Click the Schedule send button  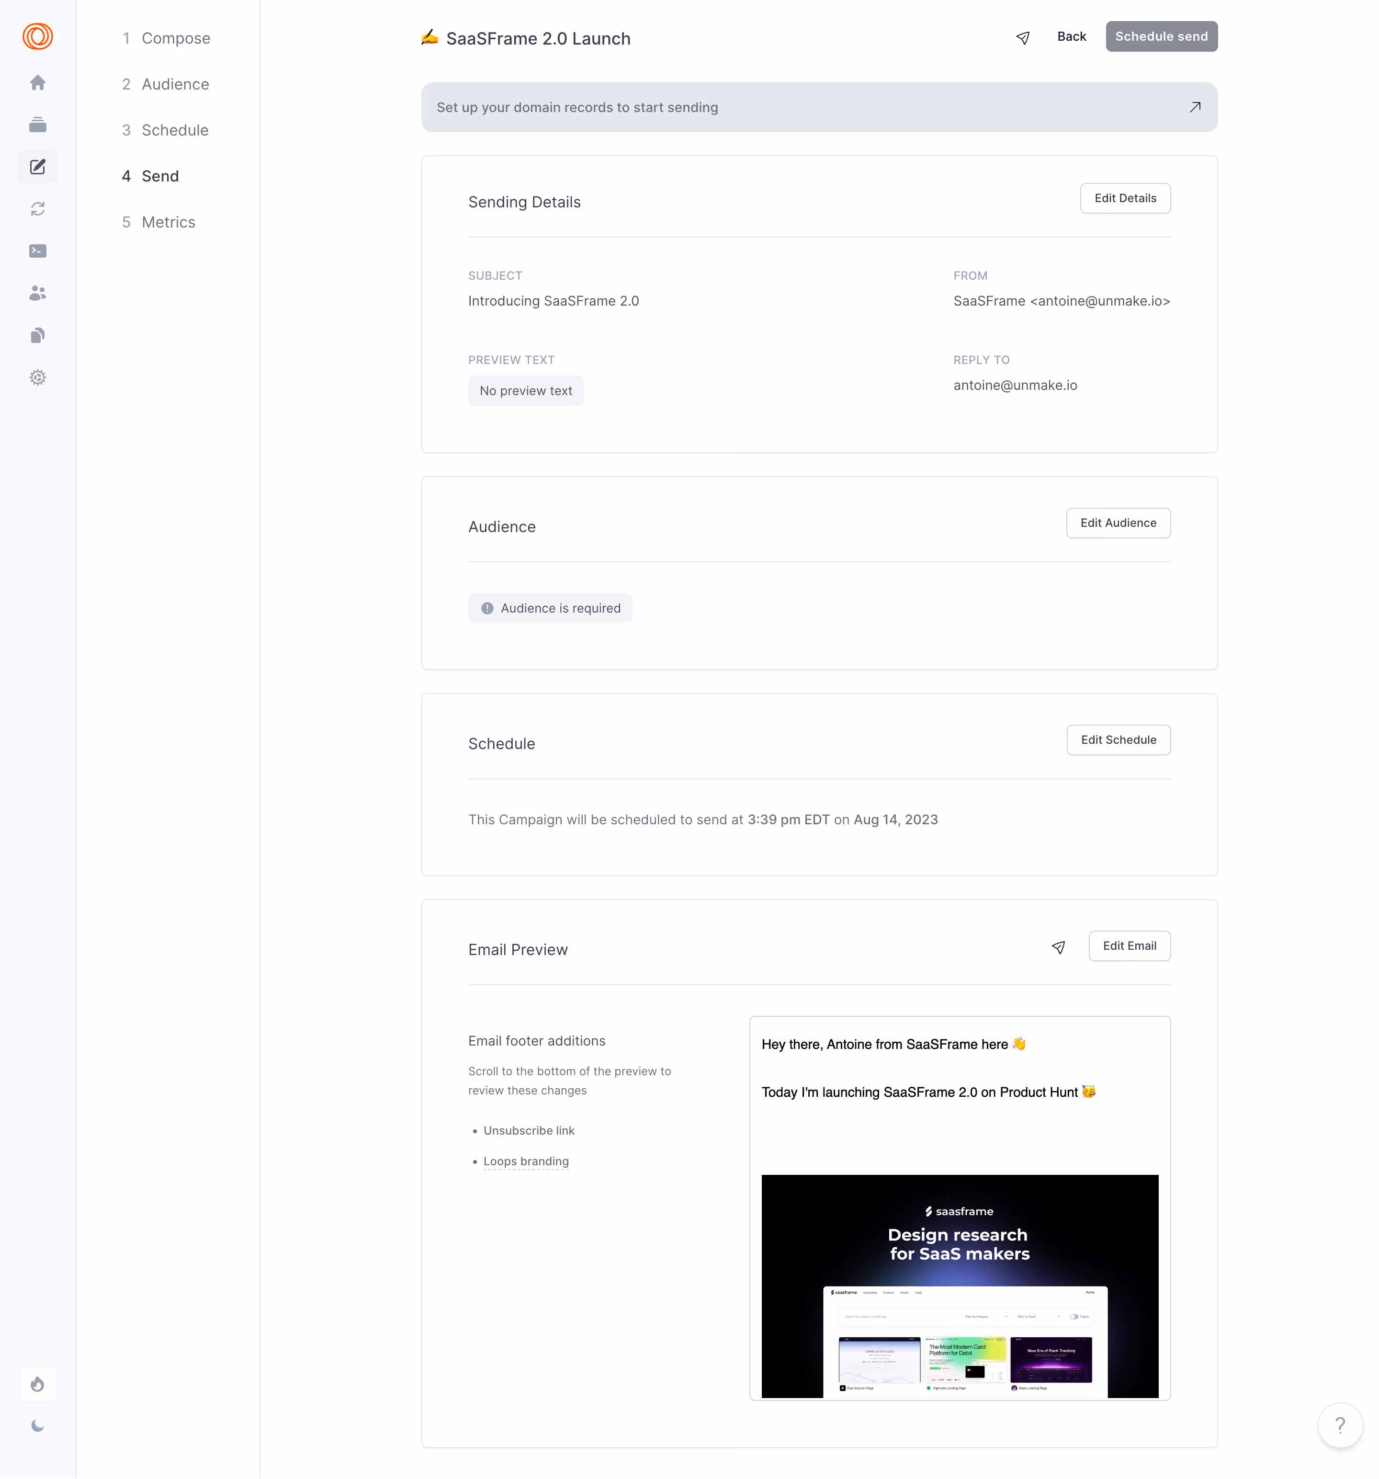pyautogui.click(x=1161, y=36)
